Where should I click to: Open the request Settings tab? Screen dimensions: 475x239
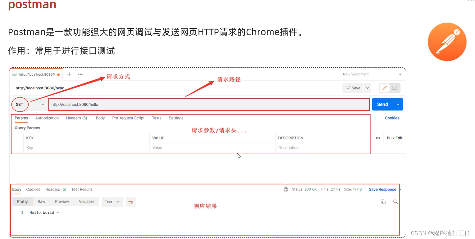click(x=176, y=118)
